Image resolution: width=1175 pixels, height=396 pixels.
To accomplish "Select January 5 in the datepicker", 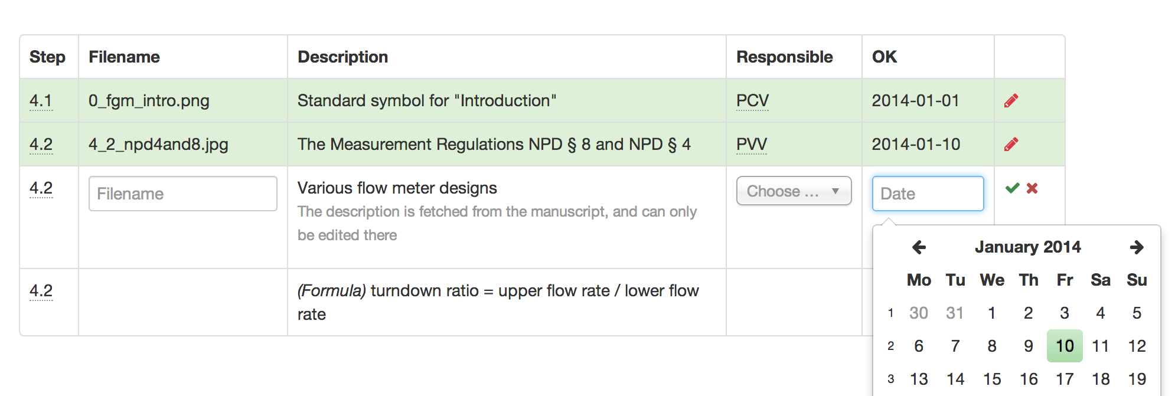I will 1137,313.
